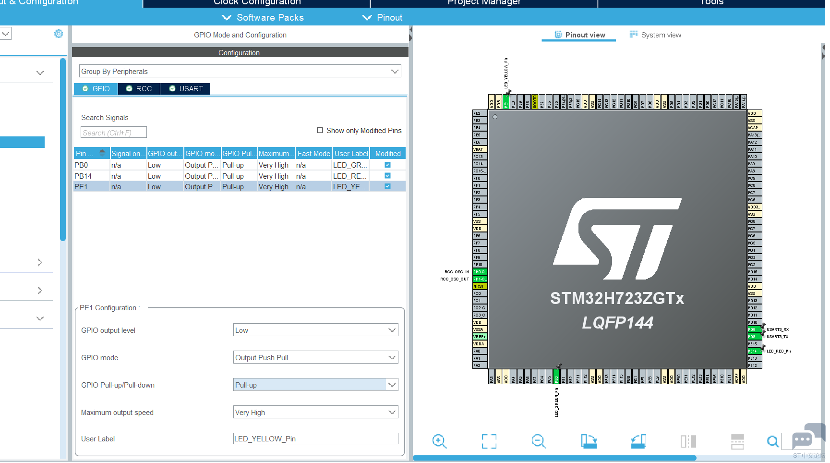The width and height of the screenshot is (830, 463).
Task: Select green pin PB0 on the chip
Action: click(x=556, y=377)
